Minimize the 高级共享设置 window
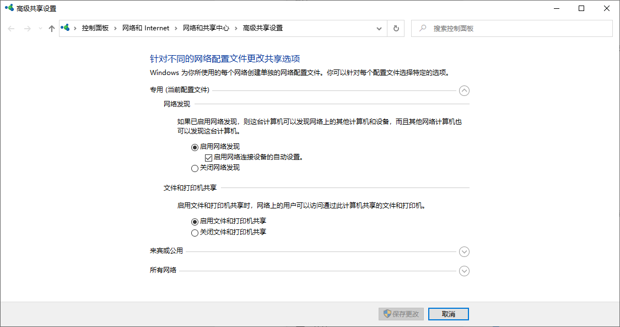Viewport: 620px width, 327px height. point(557,8)
